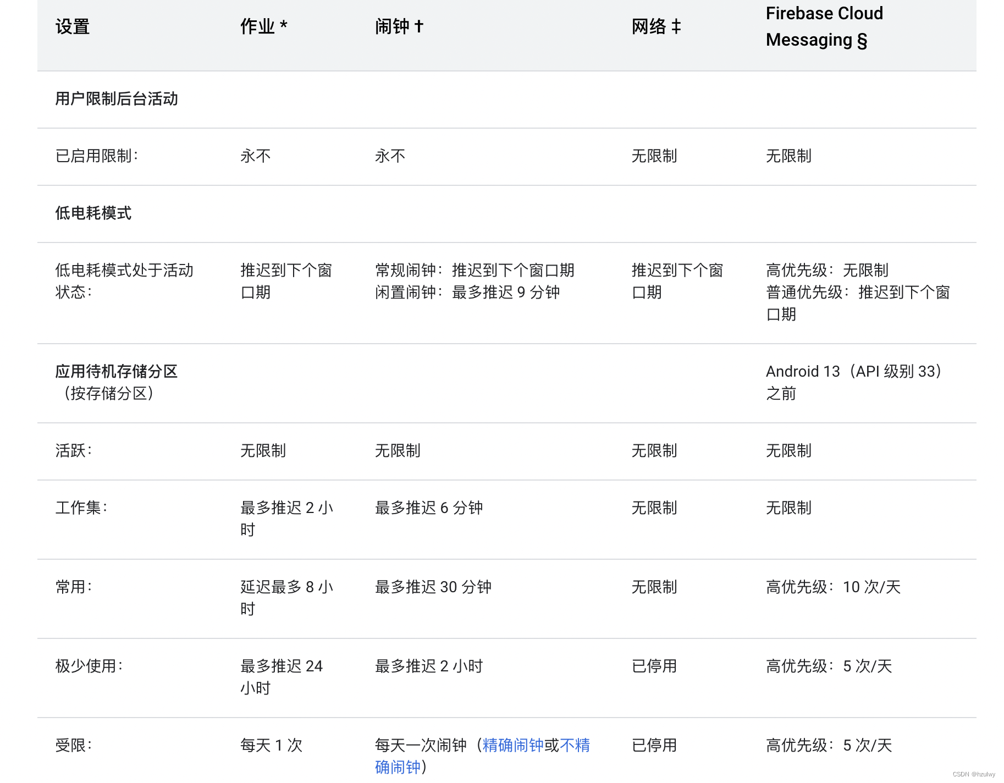Select the 常用 row label
This screenshot has height=783, width=1004.
click(x=74, y=587)
